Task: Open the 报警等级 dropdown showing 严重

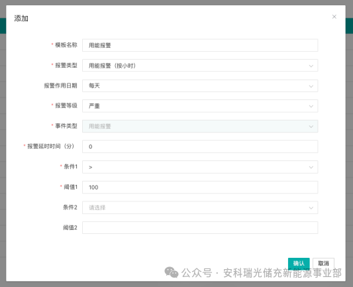Action: pyautogui.click(x=200, y=106)
